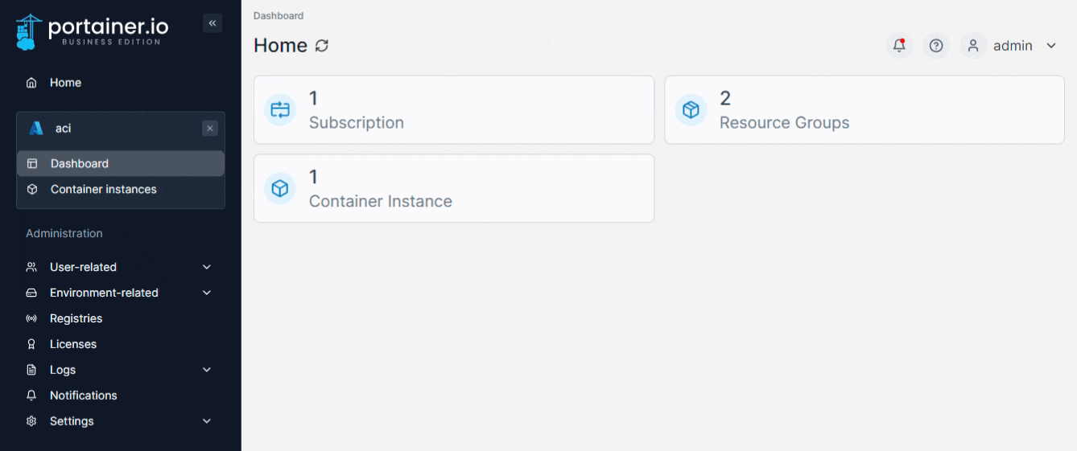The width and height of the screenshot is (1077, 451).
Task: Collapse the sidebar with double-chevron button
Action: pyautogui.click(x=212, y=23)
